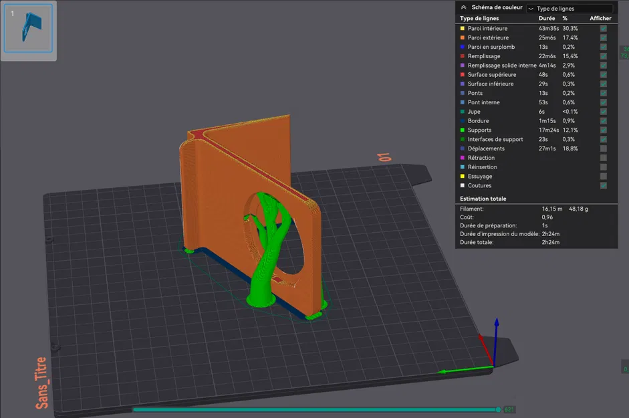Screen dimensions: 629x418
Task: Toggle Surface inférieure visibility checkbox
Action: (x=604, y=84)
